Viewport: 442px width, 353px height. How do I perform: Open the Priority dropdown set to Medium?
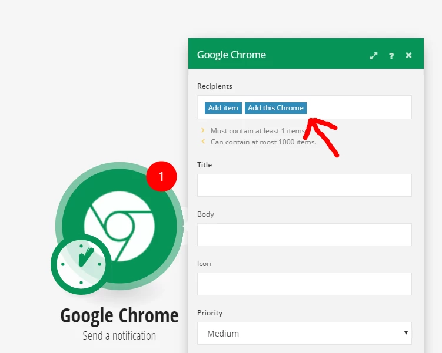click(x=304, y=333)
